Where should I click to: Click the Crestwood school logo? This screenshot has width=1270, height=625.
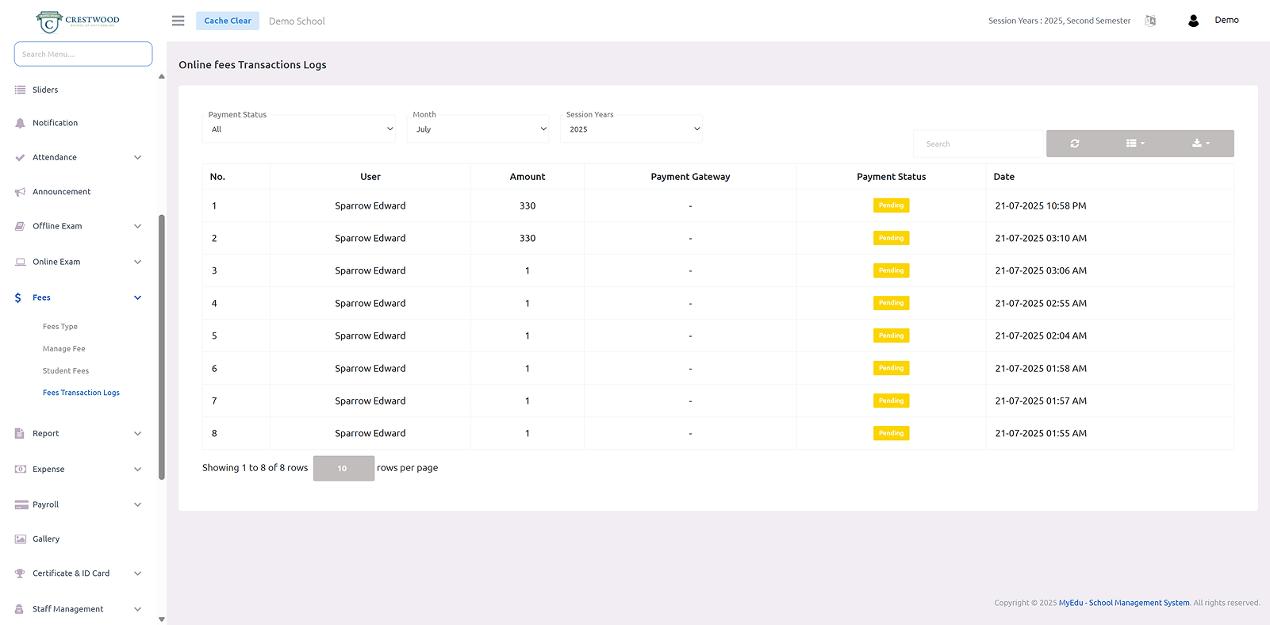[78, 21]
